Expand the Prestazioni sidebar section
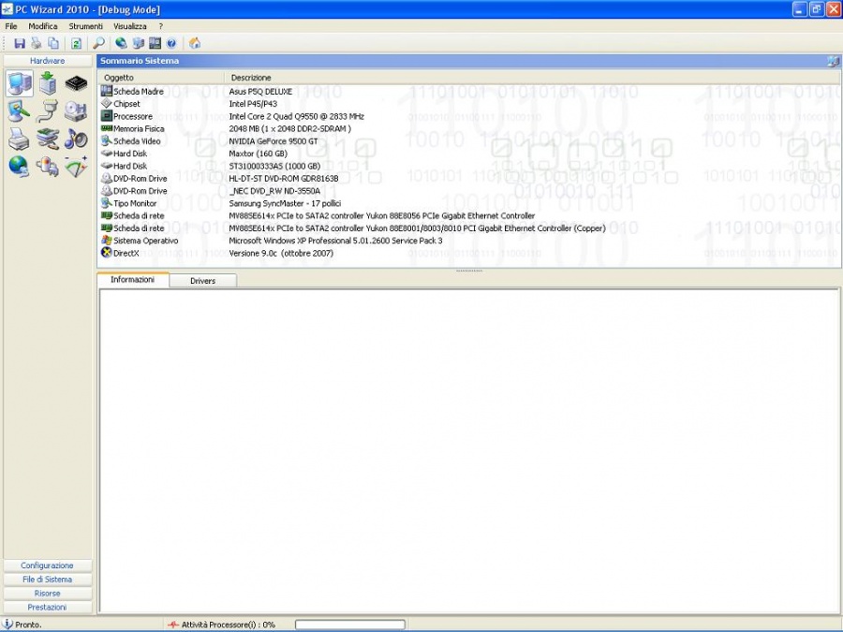Viewport: 843px width, 632px height. pos(48,607)
